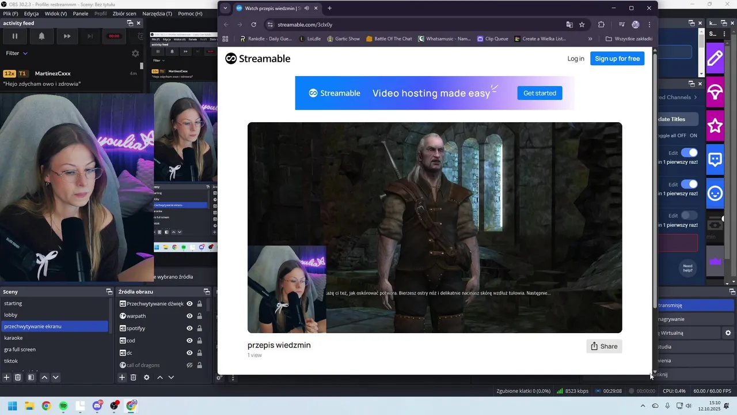
Task: Click the pencil icon in side dock
Action: (715, 58)
